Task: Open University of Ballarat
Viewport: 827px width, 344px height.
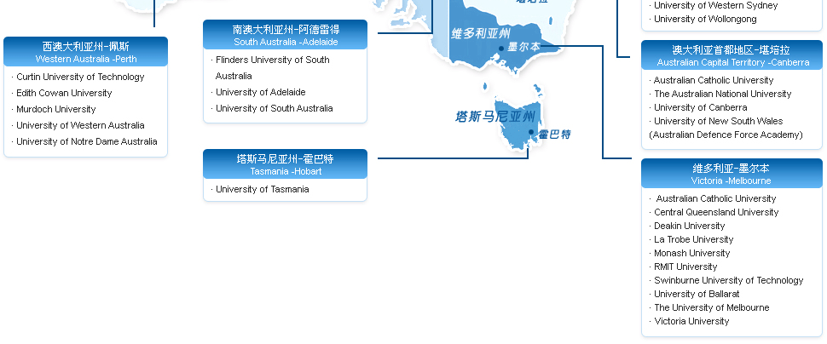Action: [697, 294]
